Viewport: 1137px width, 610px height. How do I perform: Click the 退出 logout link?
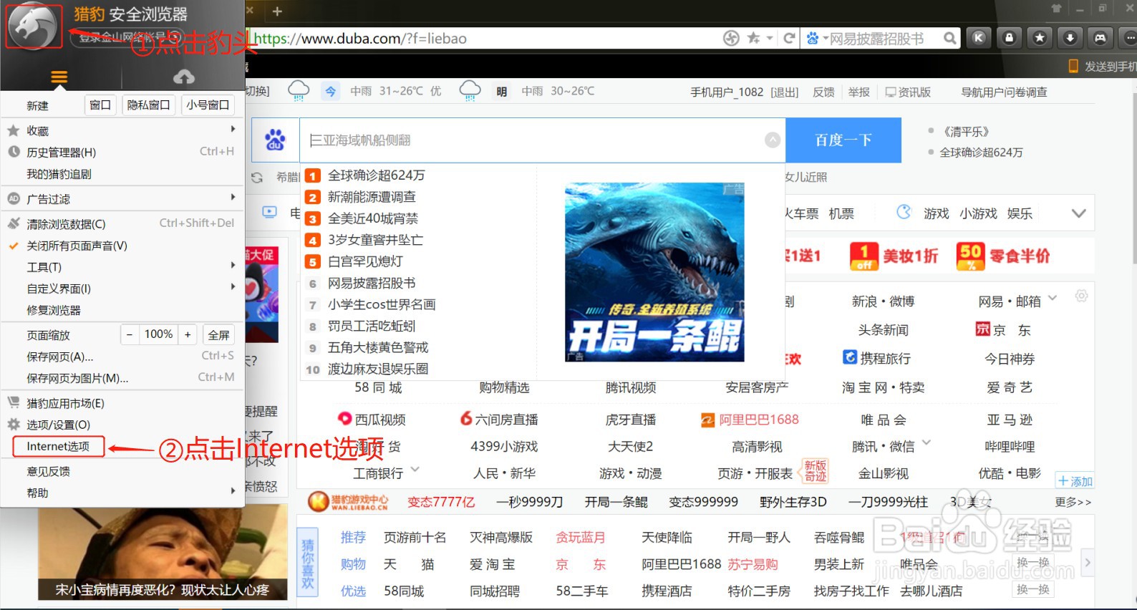click(x=785, y=92)
